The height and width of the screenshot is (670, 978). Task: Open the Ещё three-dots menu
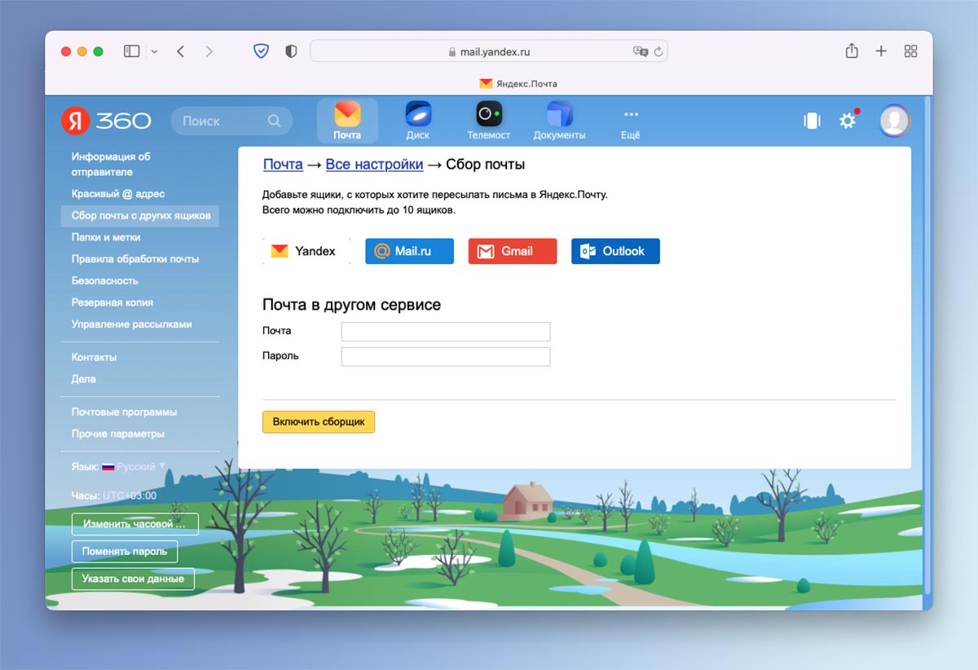pyautogui.click(x=631, y=124)
